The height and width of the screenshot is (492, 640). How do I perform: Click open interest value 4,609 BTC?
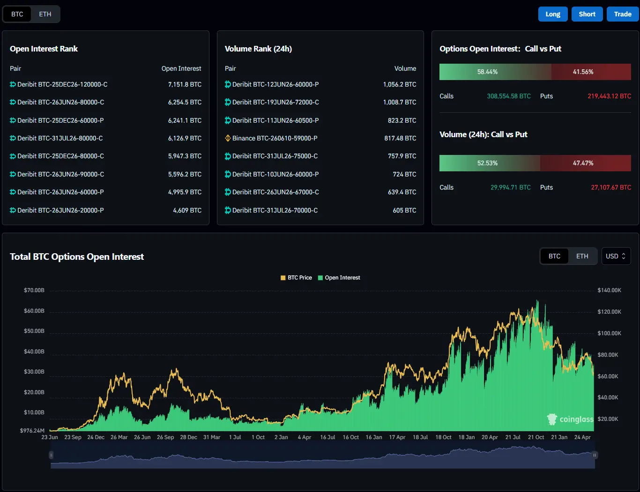[x=187, y=211]
